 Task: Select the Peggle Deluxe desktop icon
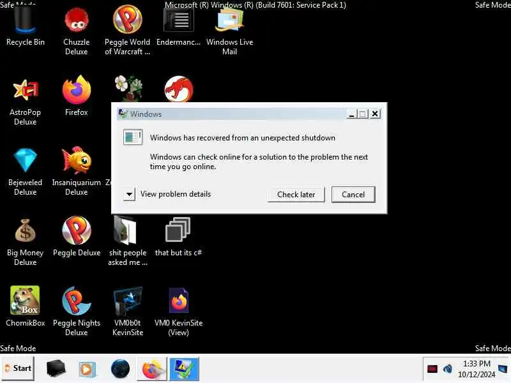click(76, 236)
